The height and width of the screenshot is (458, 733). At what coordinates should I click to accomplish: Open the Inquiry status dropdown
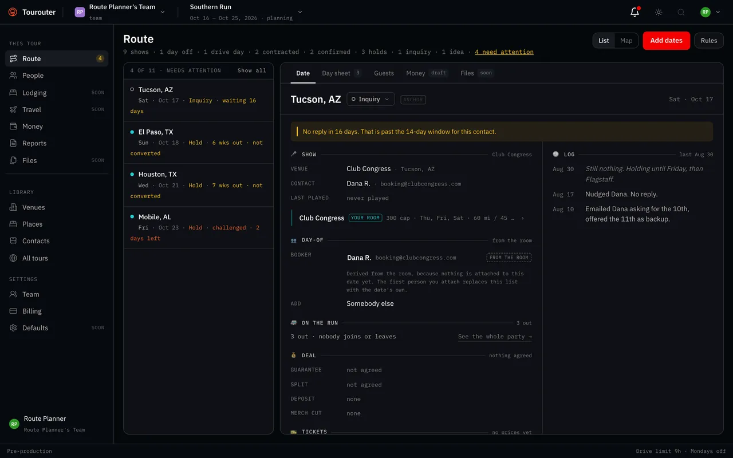pos(371,99)
